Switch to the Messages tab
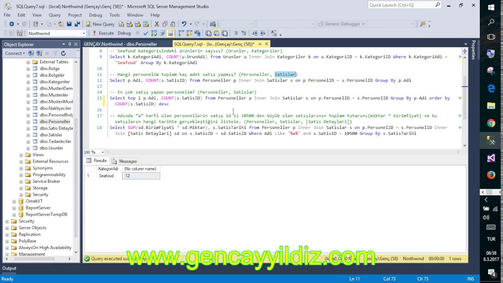The width and height of the screenshot is (503, 283). pos(125,161)
